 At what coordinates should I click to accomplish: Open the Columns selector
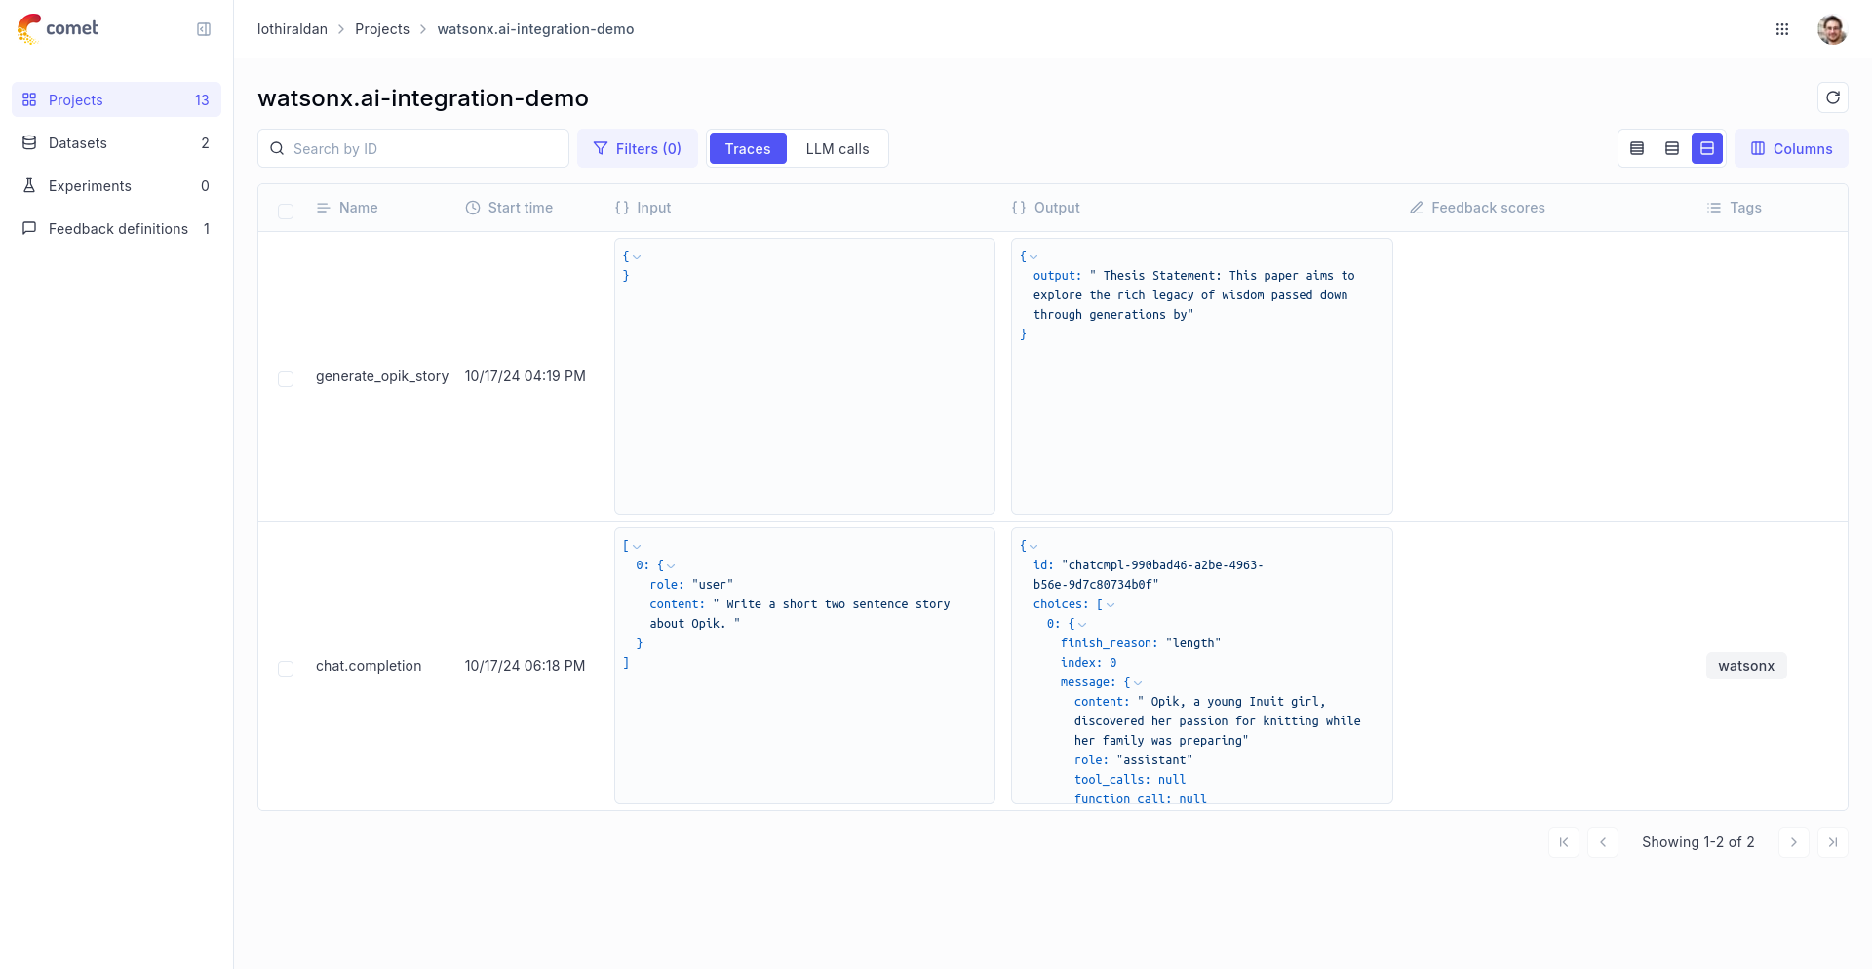click(1791, 148)
